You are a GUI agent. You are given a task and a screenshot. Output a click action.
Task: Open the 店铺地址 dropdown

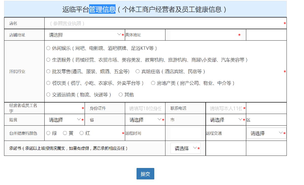[84, 35]
